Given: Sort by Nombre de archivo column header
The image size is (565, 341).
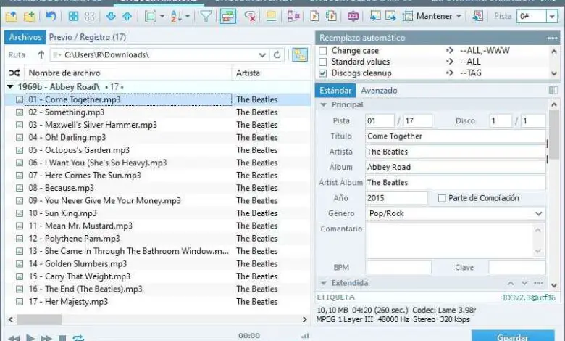Looking at the screenshot, I should pyautogui.click(x=128, y=73).
